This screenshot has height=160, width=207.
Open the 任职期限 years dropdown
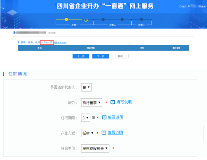tap(86, 118)
